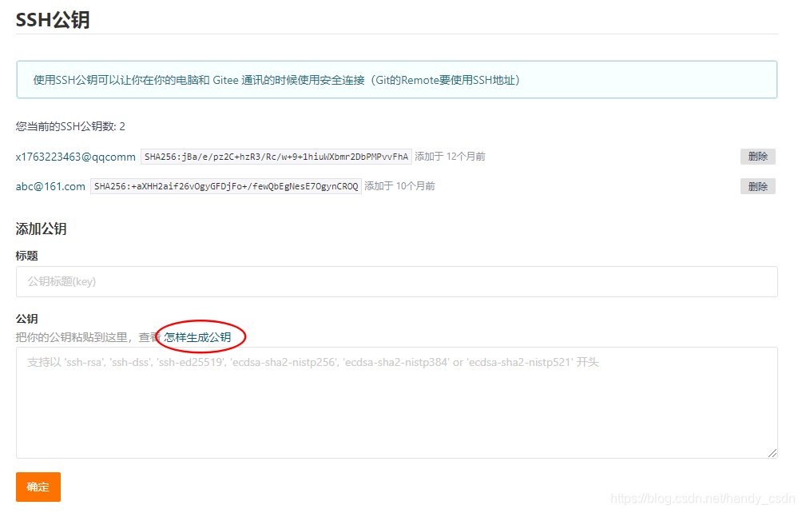Open the x1763223463@qqcomm key link
The height and width of the screenshot is (513, 802).
point(76,157)
